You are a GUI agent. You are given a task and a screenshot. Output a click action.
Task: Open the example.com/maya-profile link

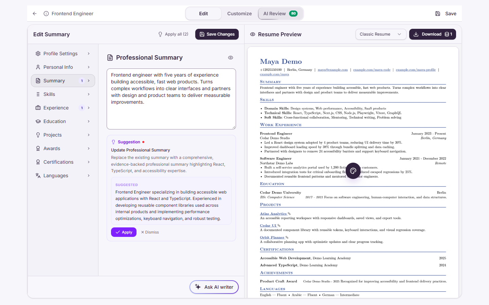pos(416,70)
